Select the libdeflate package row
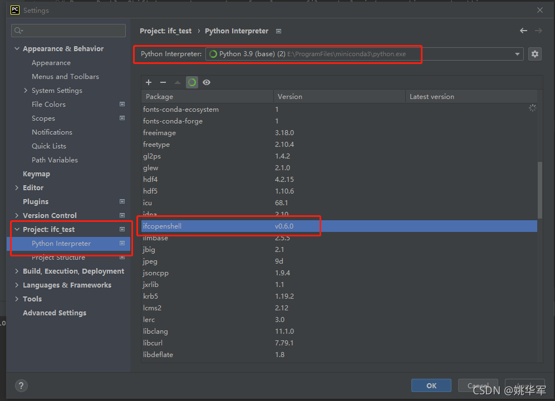 click(339, 354)
